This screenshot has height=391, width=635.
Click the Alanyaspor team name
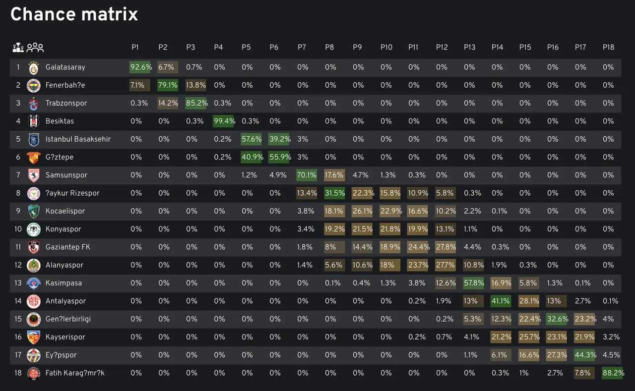(64, 265)
